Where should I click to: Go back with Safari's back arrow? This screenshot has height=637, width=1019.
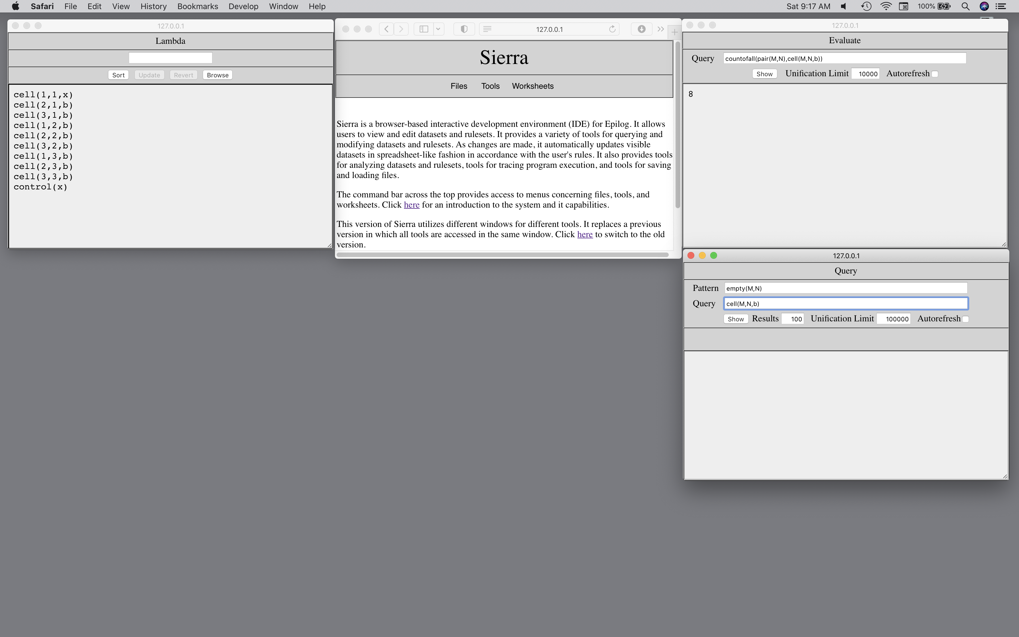pos(386,29)
